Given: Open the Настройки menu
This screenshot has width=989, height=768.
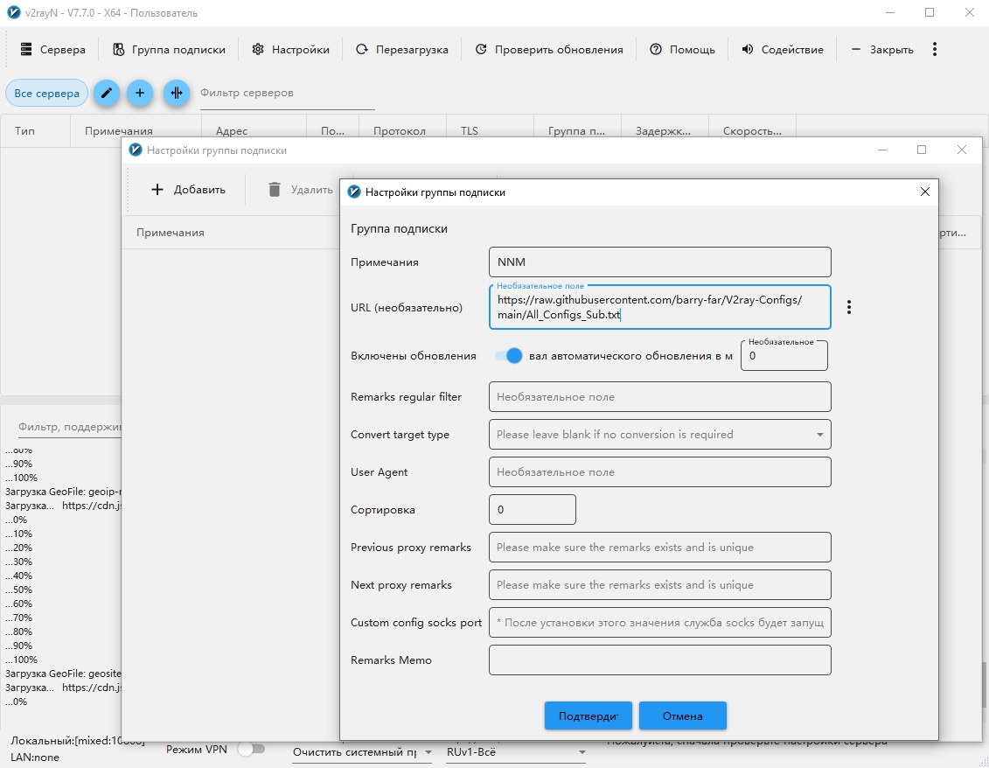Looking at the screenshot, I should (x=290, y=49).
